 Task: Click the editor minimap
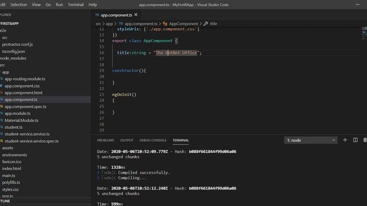[365, 33]
